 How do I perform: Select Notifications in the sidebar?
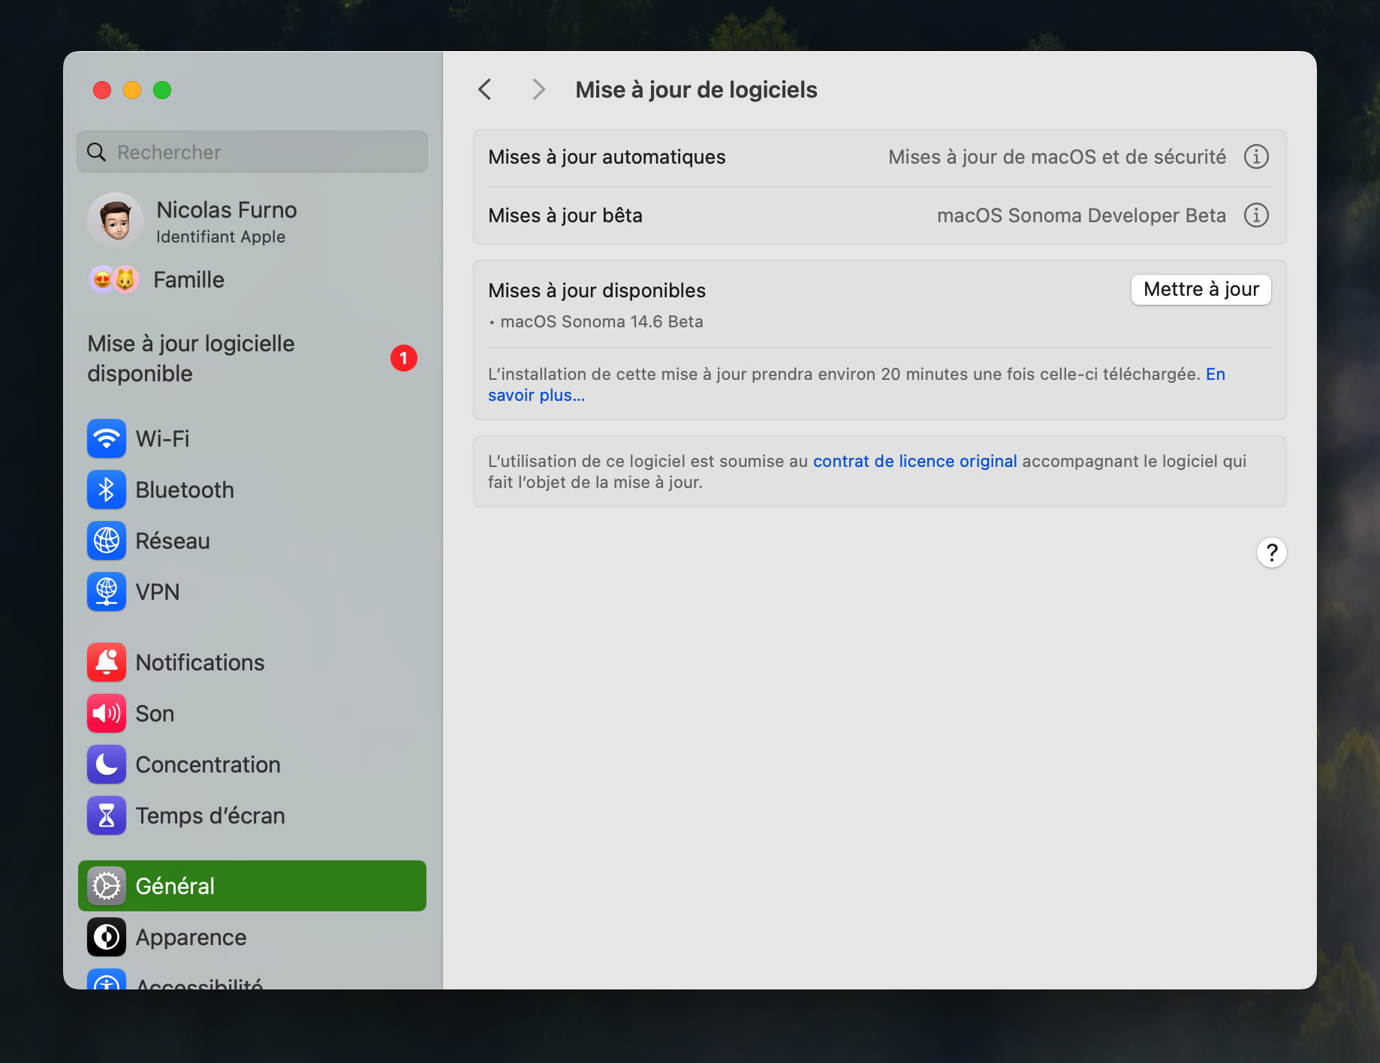[x=252, y=662]
